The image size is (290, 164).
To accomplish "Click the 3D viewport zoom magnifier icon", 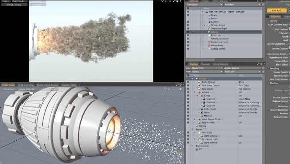I will [174, 89].
